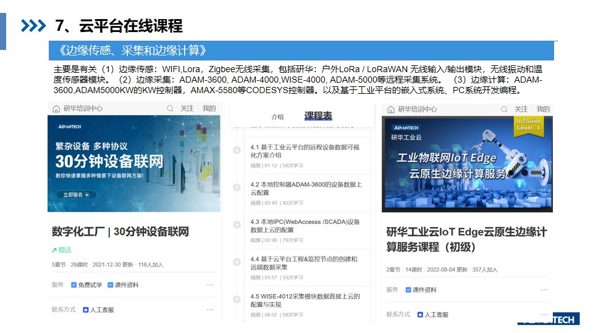Click 人工客服 icon in left course
The image size is (593, 333).
pyautogui.click(x=85, y=310)
